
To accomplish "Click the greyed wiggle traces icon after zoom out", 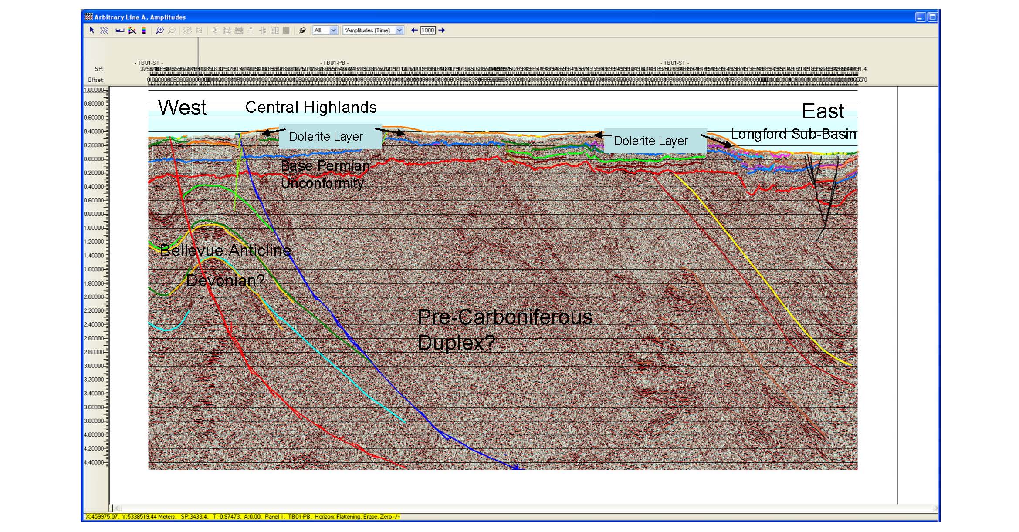I will coord(187,30).
